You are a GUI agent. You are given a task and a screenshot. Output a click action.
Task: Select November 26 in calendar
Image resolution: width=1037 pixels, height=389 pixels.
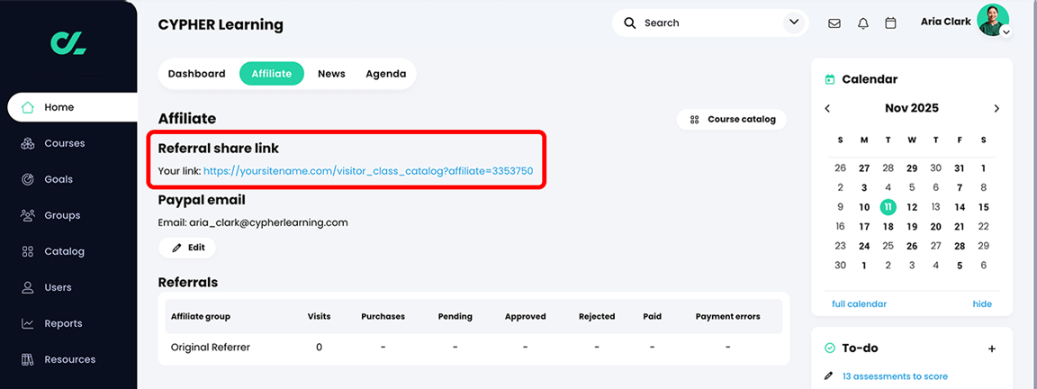point(912,246)
